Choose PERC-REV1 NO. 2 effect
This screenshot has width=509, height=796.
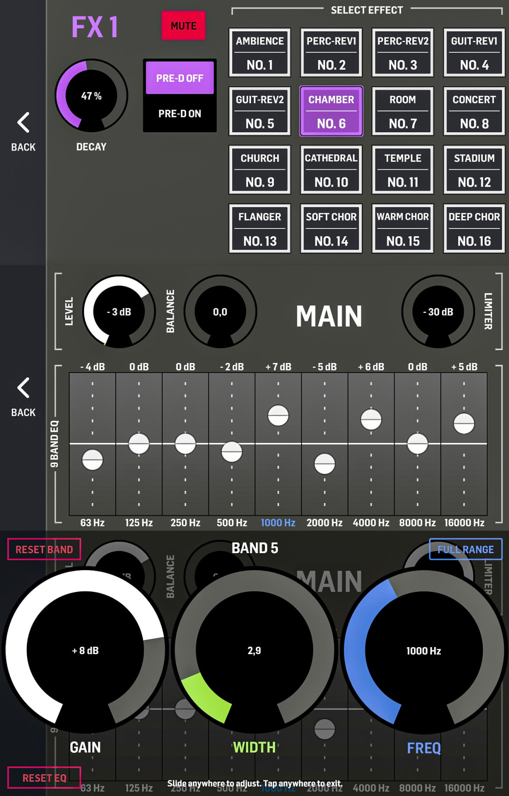[331, 53]
